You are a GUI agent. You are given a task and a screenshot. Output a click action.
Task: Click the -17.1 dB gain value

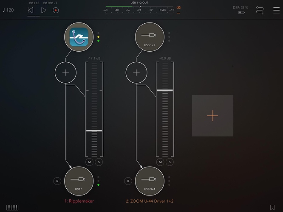tap(94, 59)
